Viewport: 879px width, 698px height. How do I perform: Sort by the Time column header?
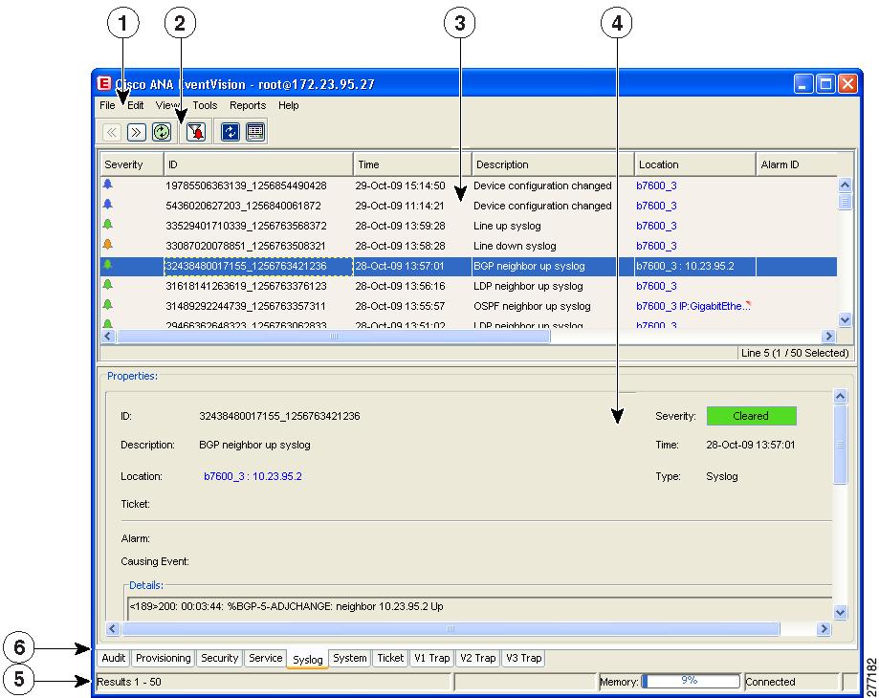412,164
